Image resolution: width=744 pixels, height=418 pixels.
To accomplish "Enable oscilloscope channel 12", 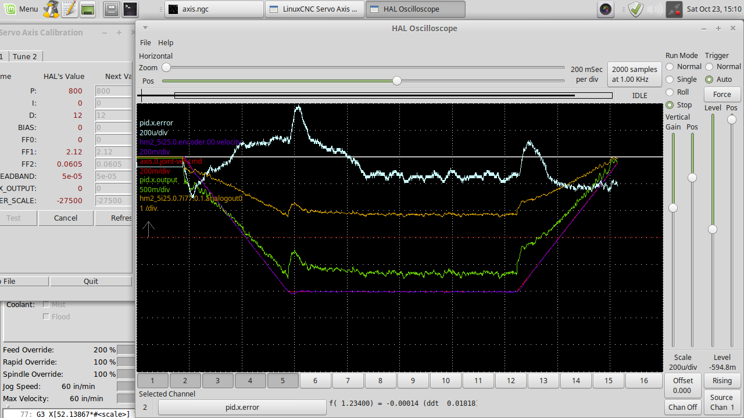I will click(x=510, y=381).
